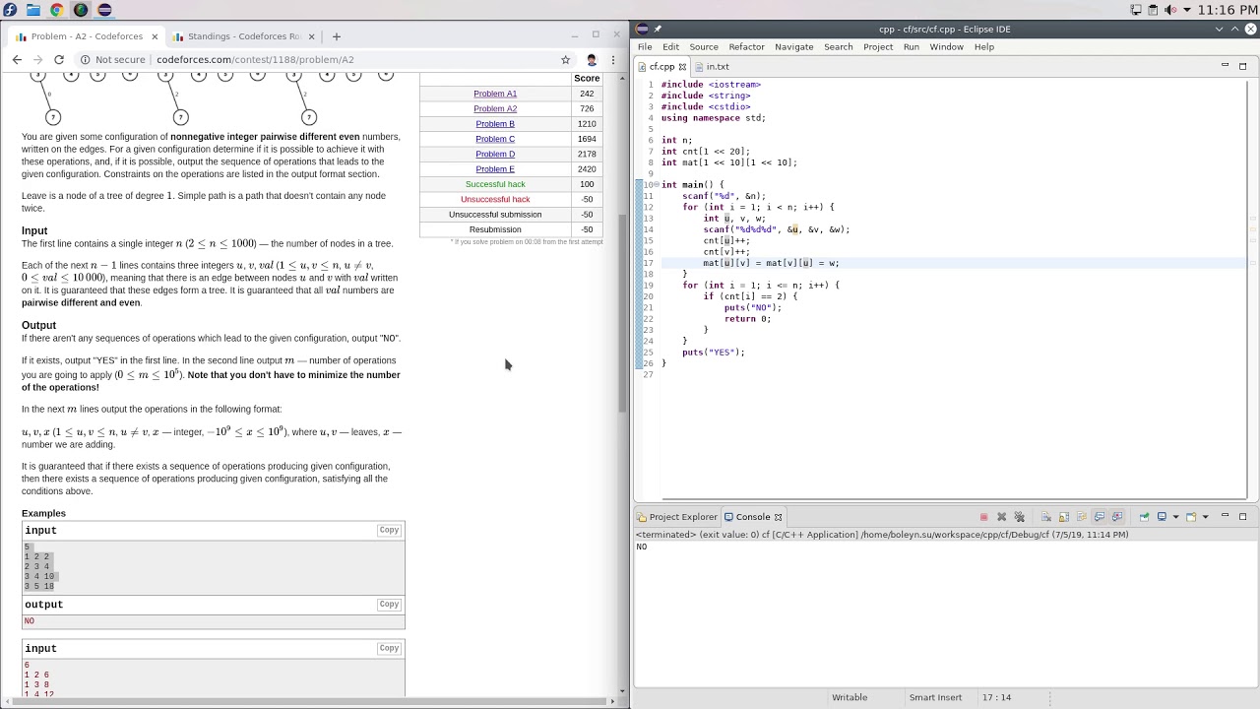Viewport: 1260px width, 709px height.
Task: Reload the Codeforces page
Action: (x=59, y=60)
